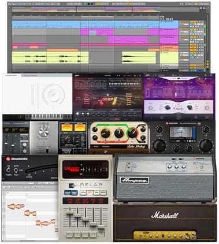
Task: Click the Brainworx red logo icon
Action: pos(8,159)
